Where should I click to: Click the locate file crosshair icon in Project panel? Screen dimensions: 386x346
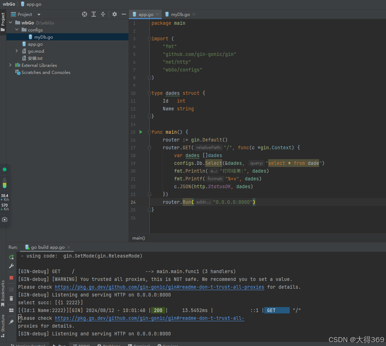point(85,14)
